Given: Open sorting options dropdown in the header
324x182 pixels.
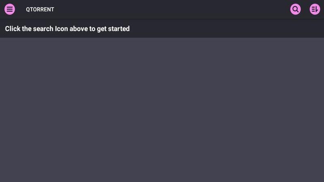Looking at the screenshot, I should pos(315,9).
